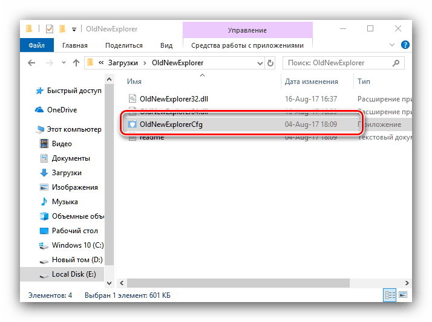Select Этот компьютер in the sidebar
This screenshot has height=322, width=432.
pyautogui.click(x=74, y=129)
